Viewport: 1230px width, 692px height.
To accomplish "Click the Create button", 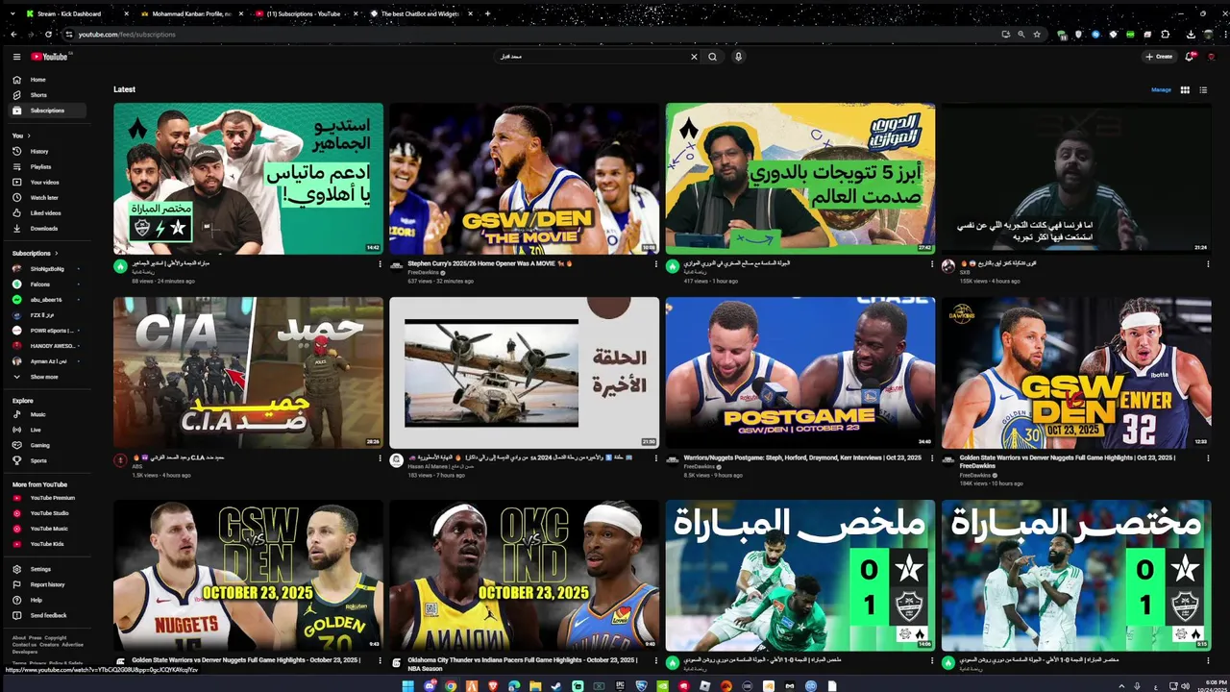I will [x=1159, y=57].
